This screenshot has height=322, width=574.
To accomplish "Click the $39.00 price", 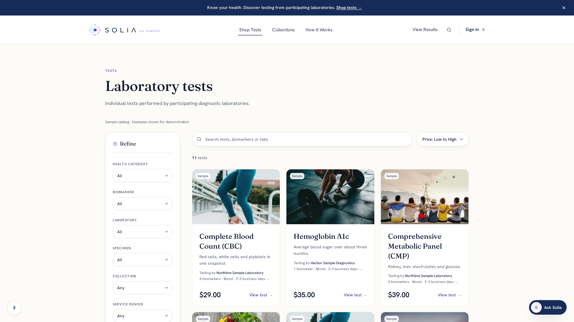I will pyautogui.click(x=399, y=295).
